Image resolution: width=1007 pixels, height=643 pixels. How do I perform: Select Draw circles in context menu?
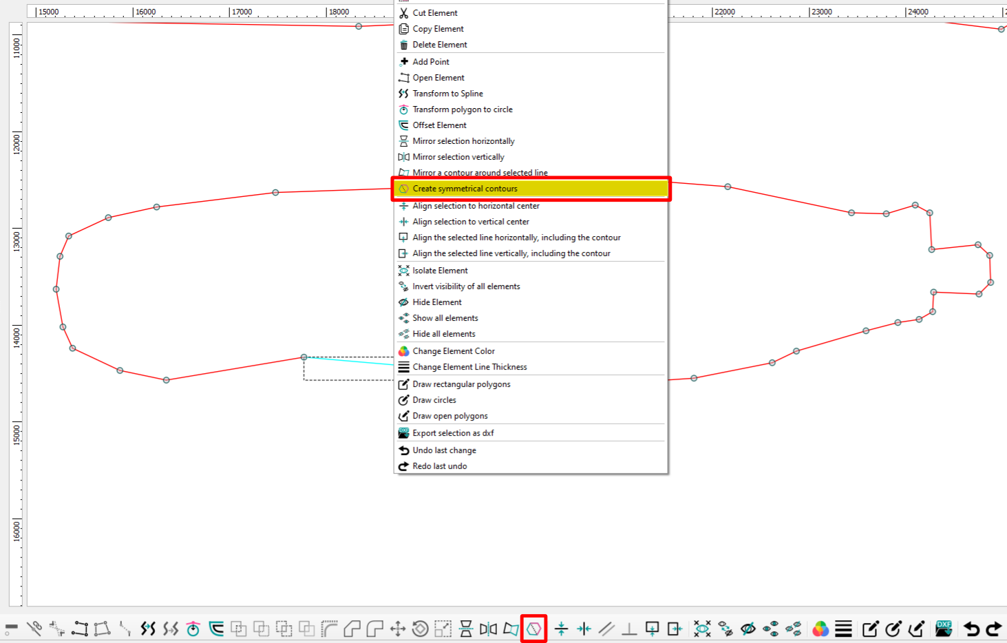point(434,400)
